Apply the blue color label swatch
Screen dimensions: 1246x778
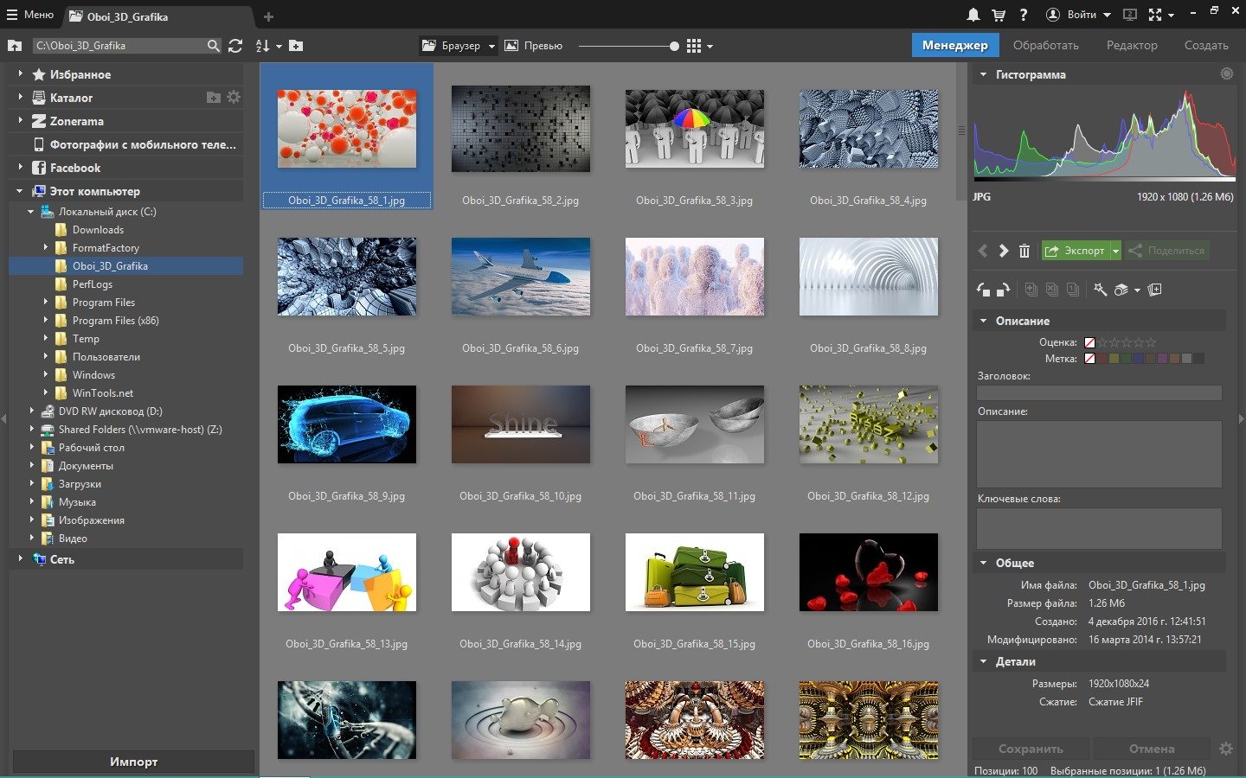click(x=1140, y=359)
